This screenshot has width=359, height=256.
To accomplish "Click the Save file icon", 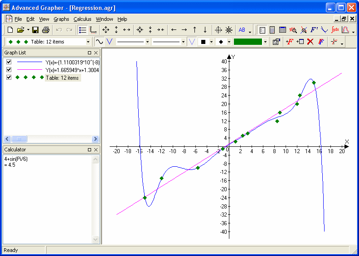I will 35,30.
